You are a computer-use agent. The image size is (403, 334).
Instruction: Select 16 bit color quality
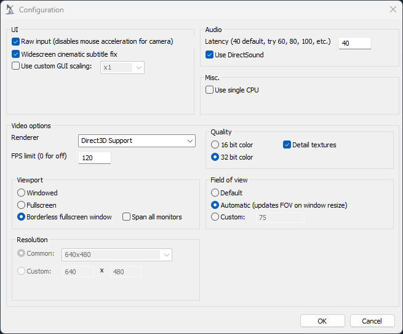(215, 145)
